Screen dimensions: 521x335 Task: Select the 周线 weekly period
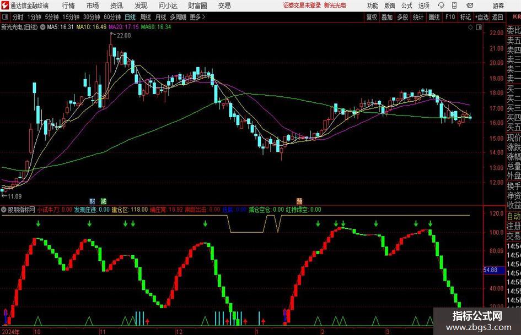click(x=146, y=17)
